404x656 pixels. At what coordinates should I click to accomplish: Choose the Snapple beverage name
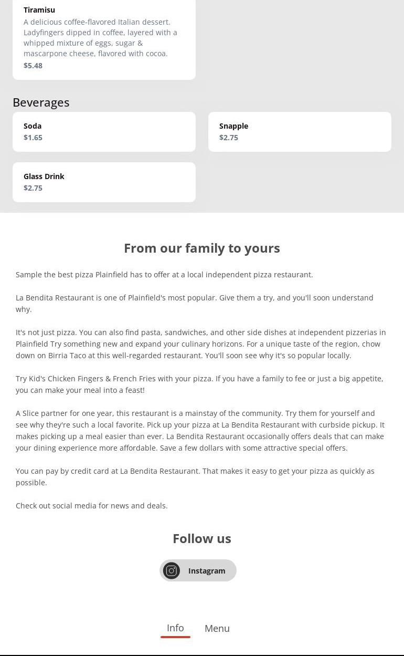pyautogui.click(x=233, y=126)
